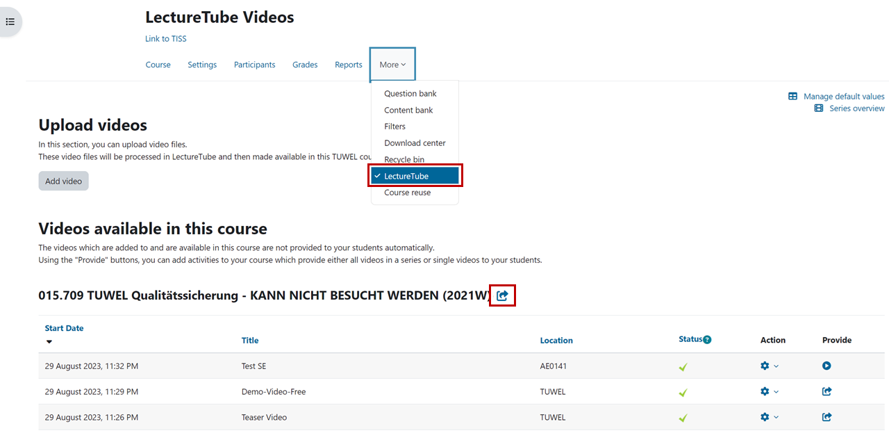
Task: Sort table by Location header
Action: coord(556,341)
